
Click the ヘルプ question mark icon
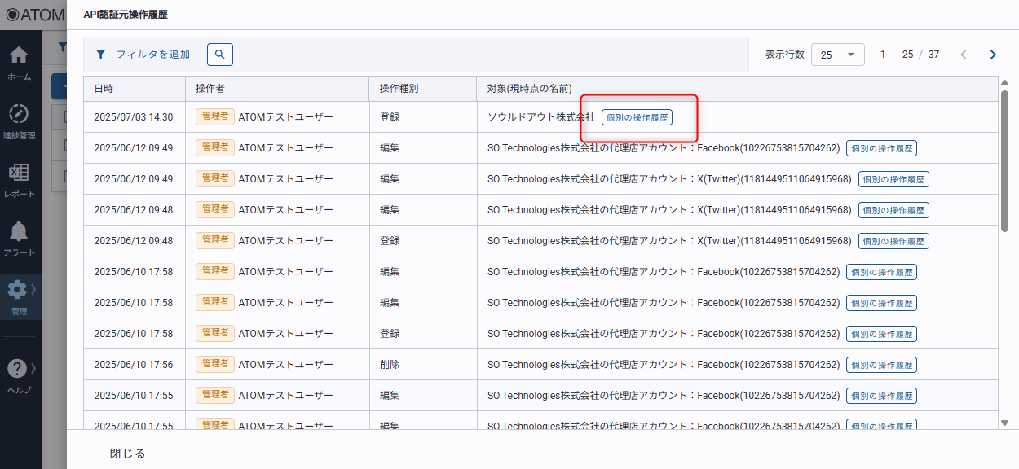17,369
